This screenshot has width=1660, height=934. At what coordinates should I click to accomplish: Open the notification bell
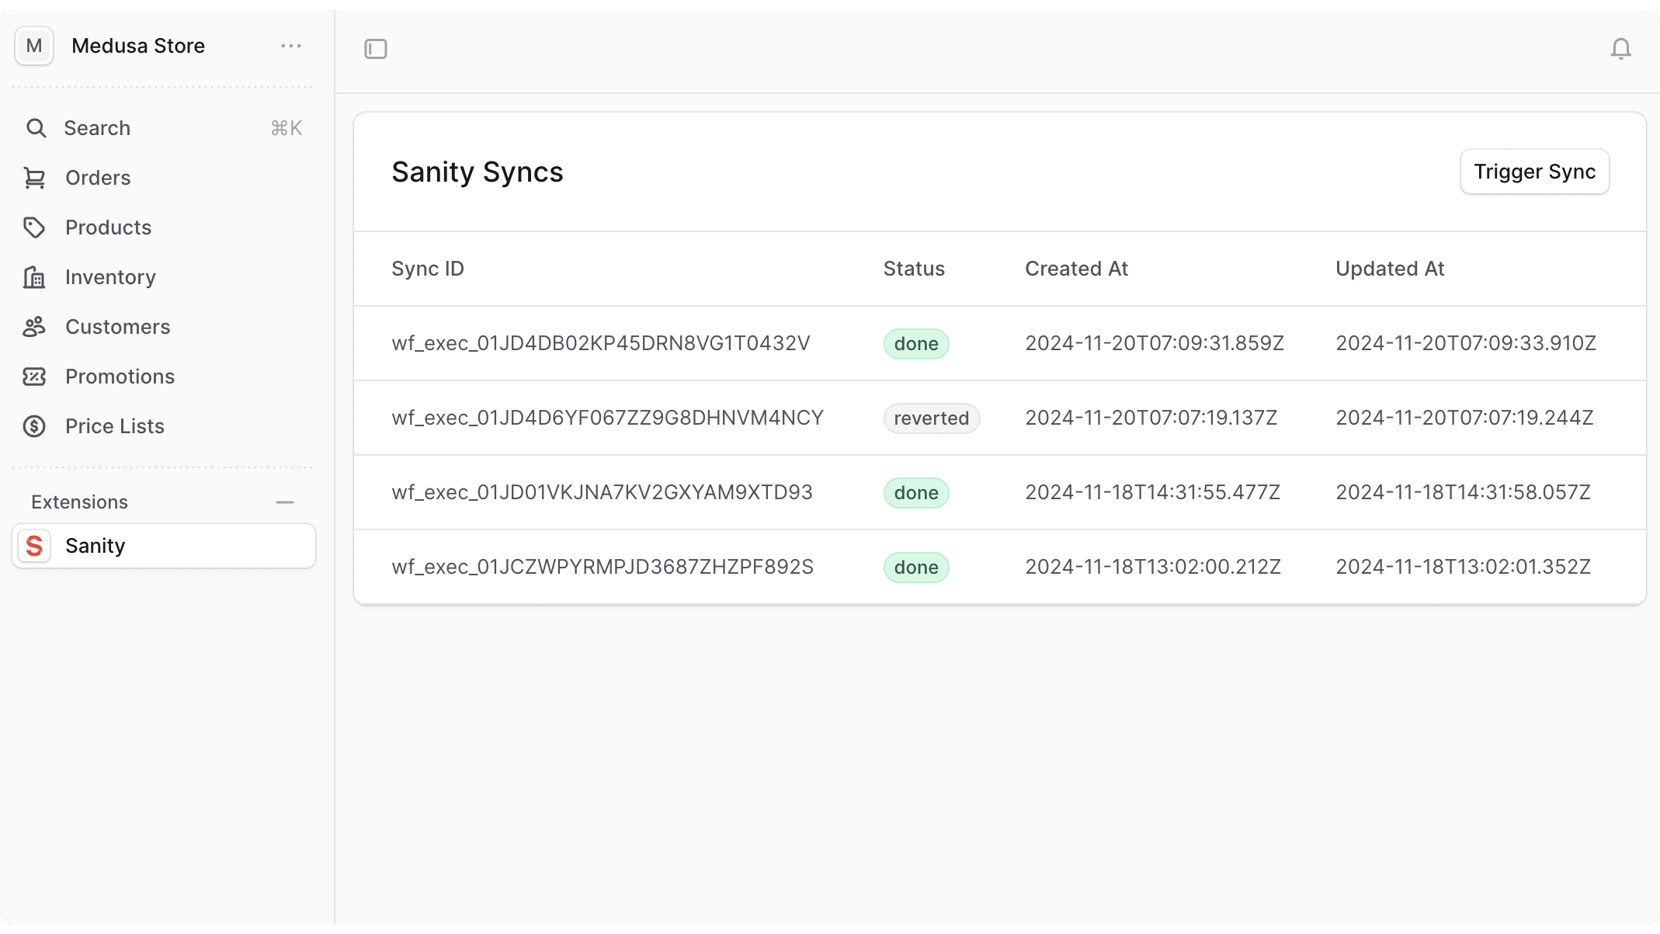point(1622,49)
